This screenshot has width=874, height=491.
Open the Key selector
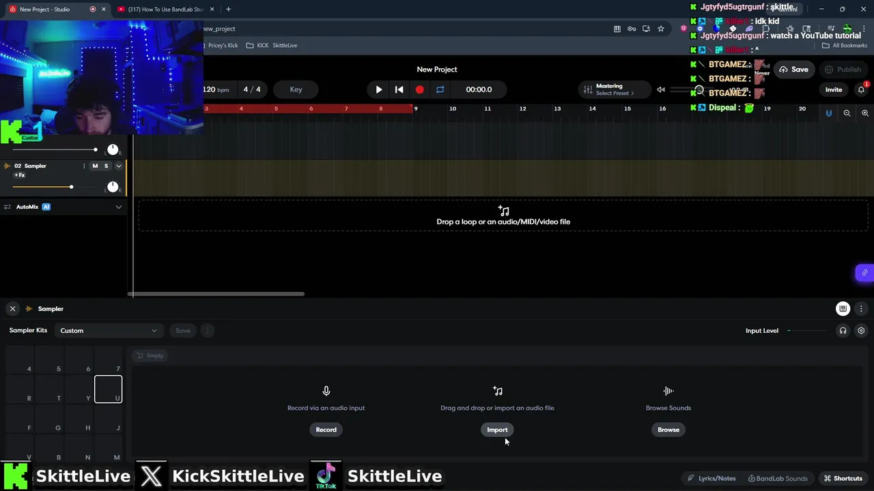tap(296, 89)
